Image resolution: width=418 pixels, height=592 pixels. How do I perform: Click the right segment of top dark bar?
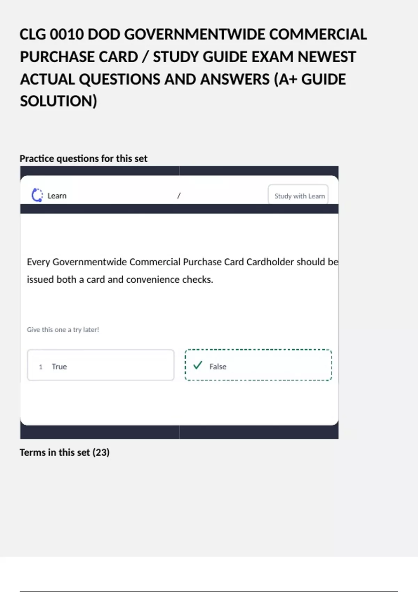tap(259, 171)
